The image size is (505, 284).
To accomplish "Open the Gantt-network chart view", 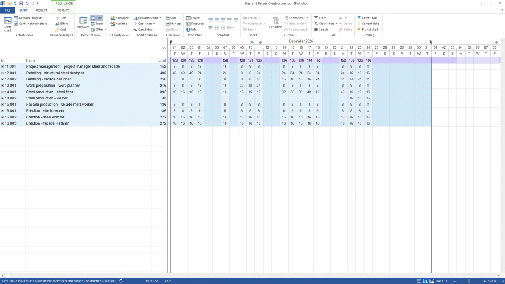I will (x=30, y=24).
